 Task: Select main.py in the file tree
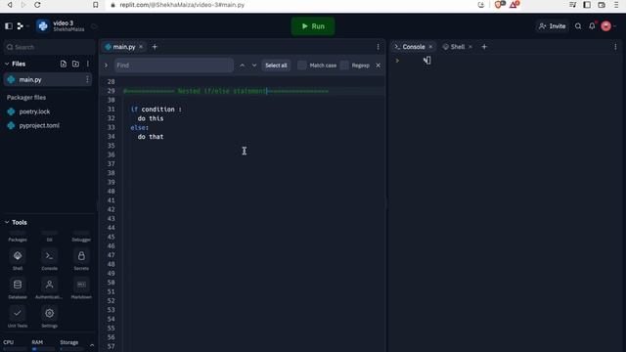48,79
